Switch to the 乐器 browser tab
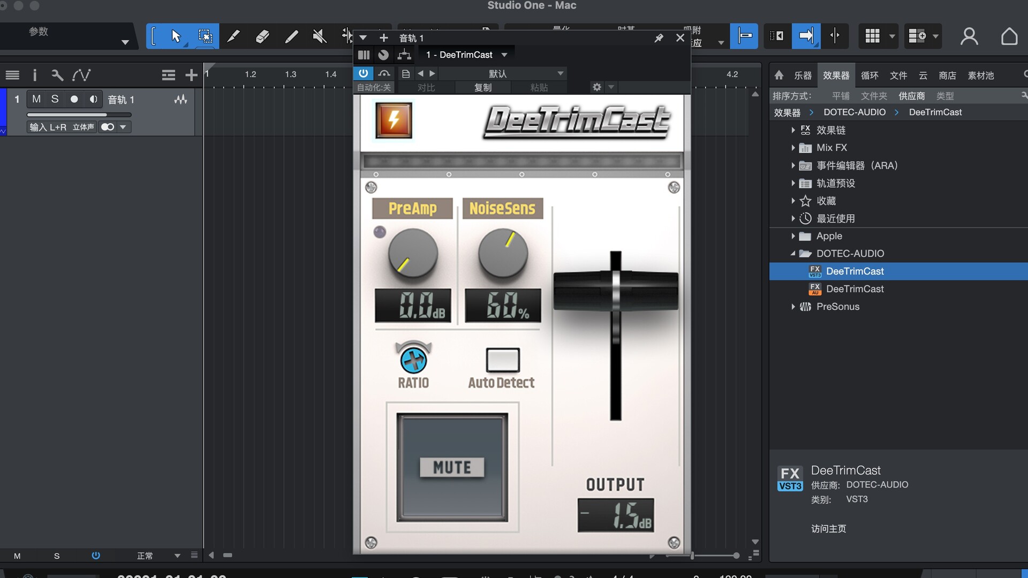 click(803, 75)
